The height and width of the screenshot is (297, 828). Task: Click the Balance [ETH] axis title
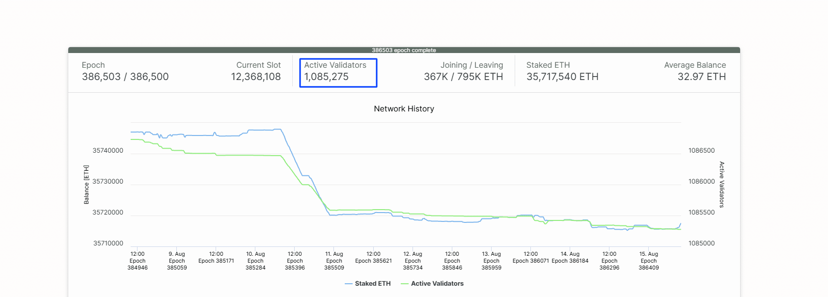[86, 185]
